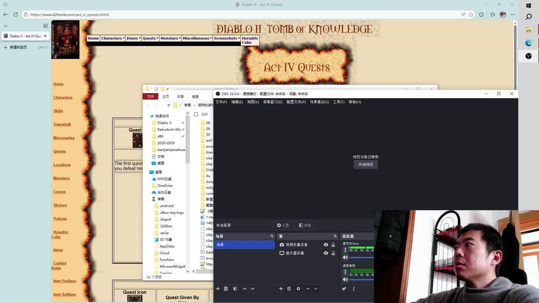Screen dimensions: 539x303
Task: Open read aloud icon in address bar
Action: 463,14
